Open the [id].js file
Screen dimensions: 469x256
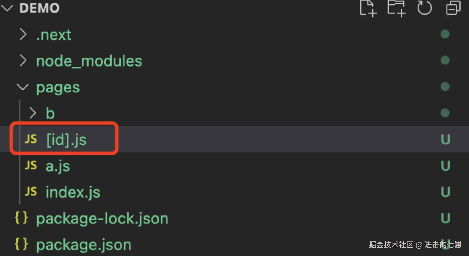click(x=66, y=140)
